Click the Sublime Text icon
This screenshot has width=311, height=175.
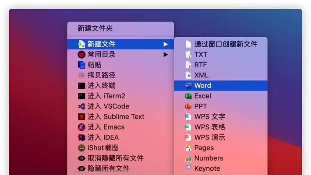point(81,117)
